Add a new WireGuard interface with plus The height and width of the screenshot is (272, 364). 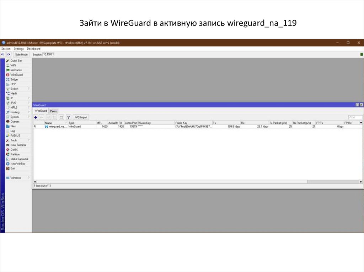click(x=36, y=117)
